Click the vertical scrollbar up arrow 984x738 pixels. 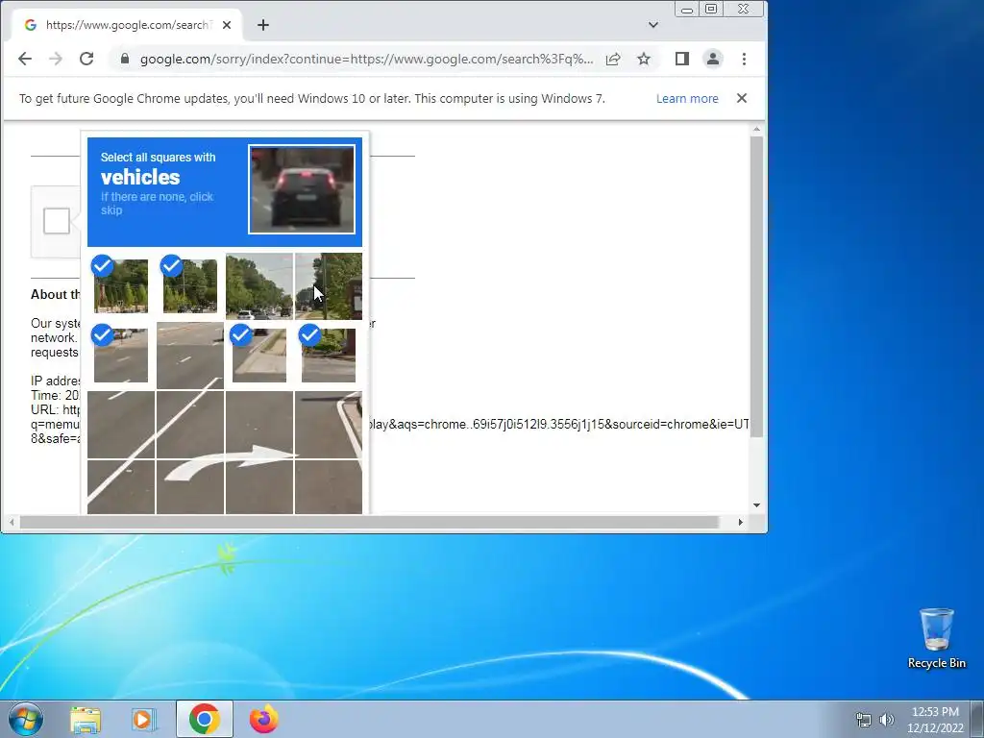pyautogui.click(x=757, y=130)
